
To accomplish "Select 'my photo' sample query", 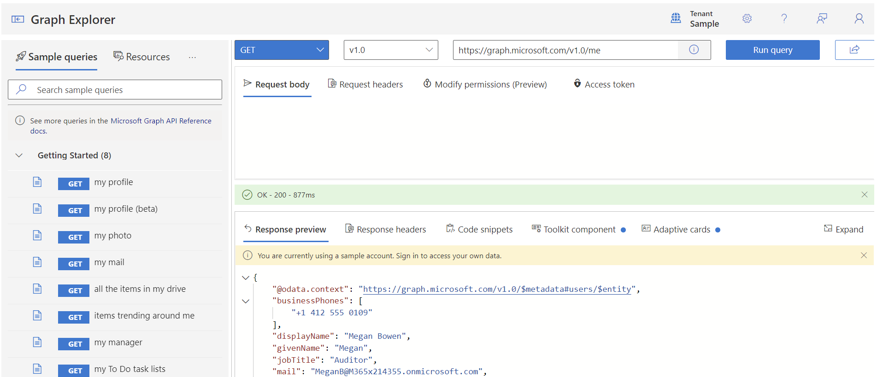I will click(x=115, y=237).
